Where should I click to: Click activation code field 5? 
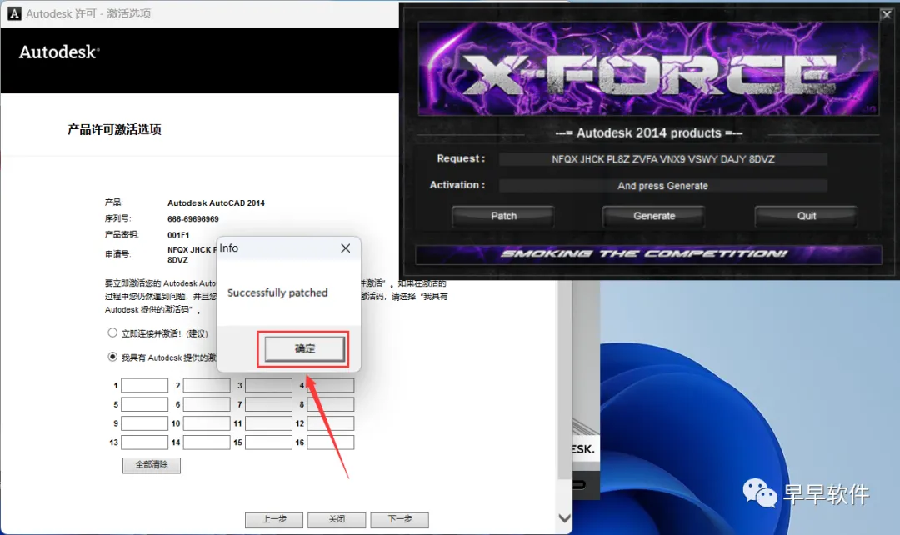click(145, 404)
